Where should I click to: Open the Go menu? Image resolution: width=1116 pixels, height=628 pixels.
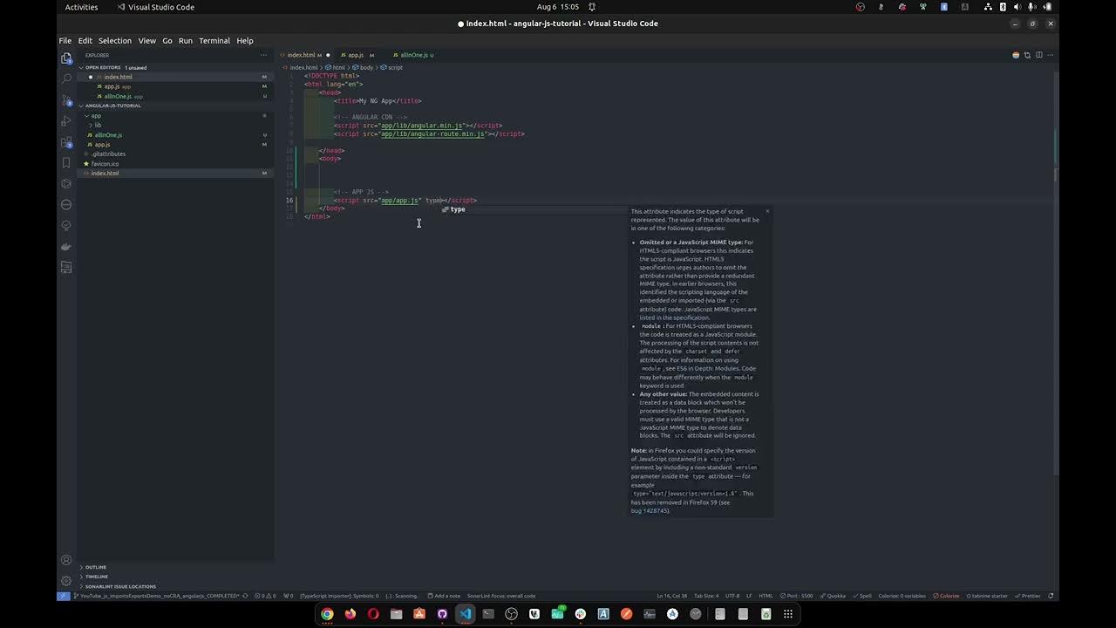167,40
